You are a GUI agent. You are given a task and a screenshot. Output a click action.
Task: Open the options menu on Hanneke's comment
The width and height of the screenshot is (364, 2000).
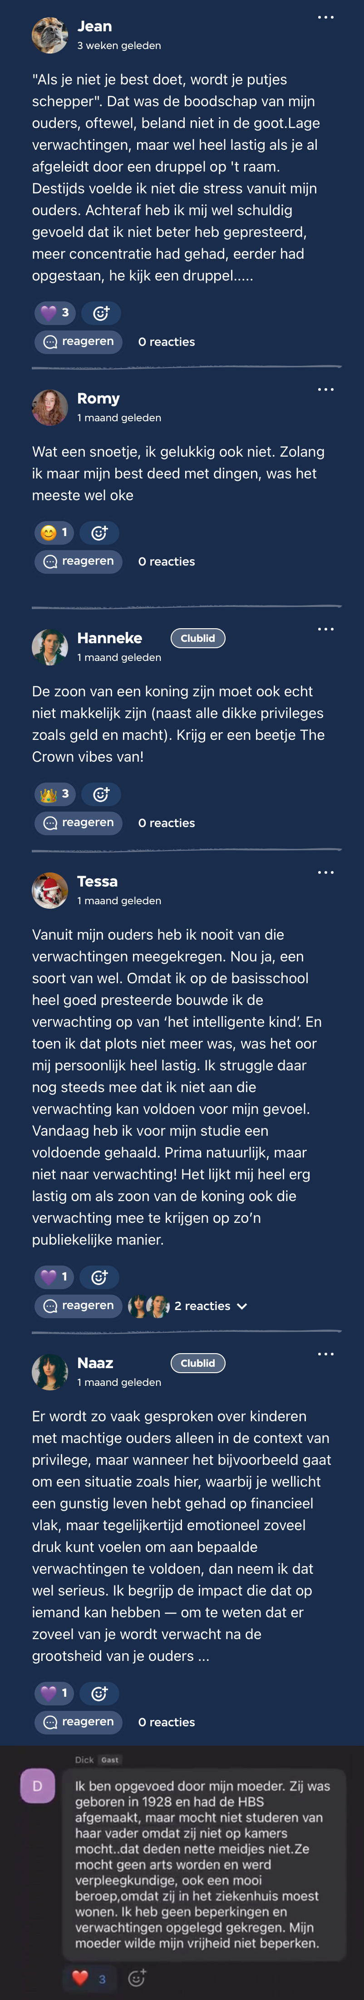point(325,629)
